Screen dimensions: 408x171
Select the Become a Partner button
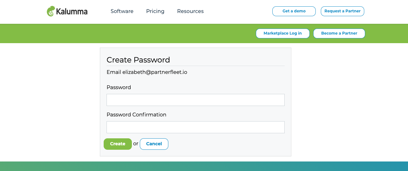point(339,33)
